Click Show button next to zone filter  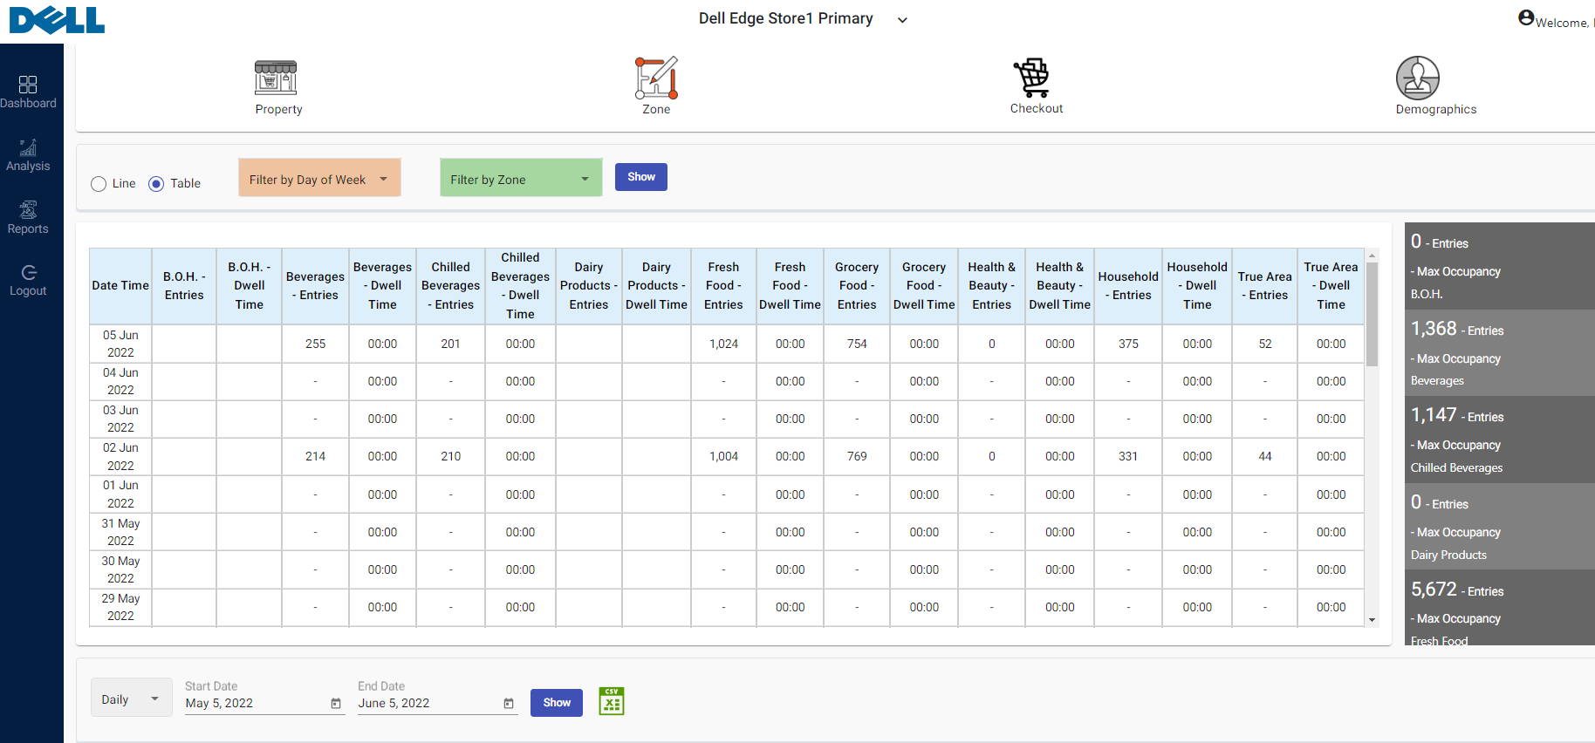pos(641,177)
